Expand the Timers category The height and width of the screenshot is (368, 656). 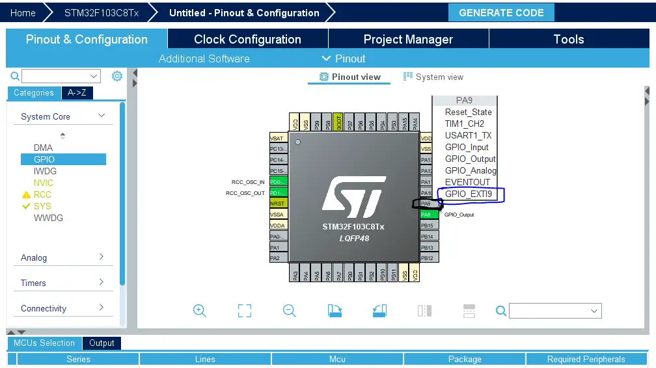click(x=102, y=282)
